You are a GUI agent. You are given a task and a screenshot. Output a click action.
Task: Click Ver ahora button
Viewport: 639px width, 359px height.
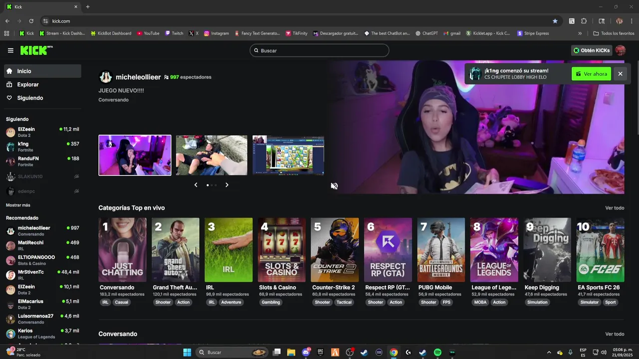click(591, 74)
